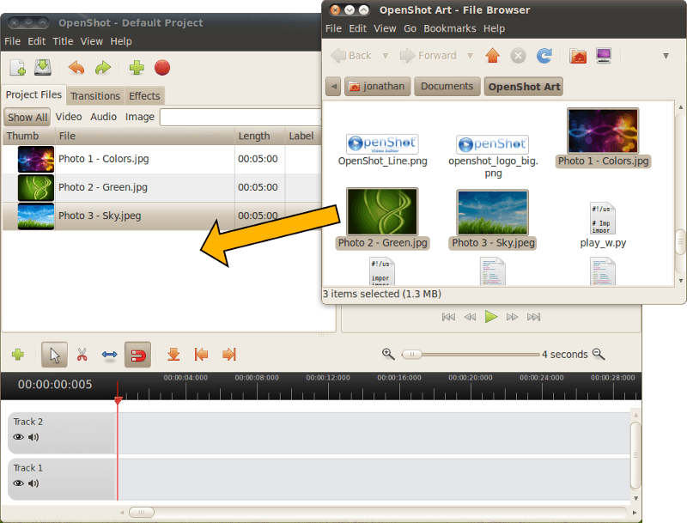Click the Undo arrow in OpenShot toolbar
Image resolution: width=687 pixels, height=523 pixels.
point(76,68)
